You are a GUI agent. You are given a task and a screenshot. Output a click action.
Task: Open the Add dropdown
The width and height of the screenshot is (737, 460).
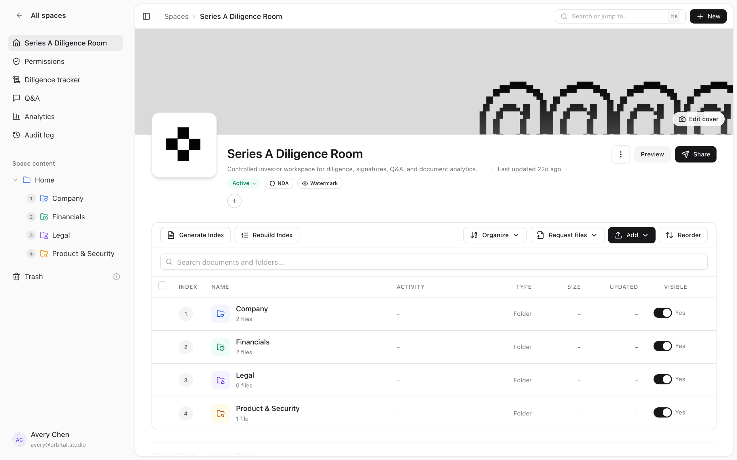[632, 235]
